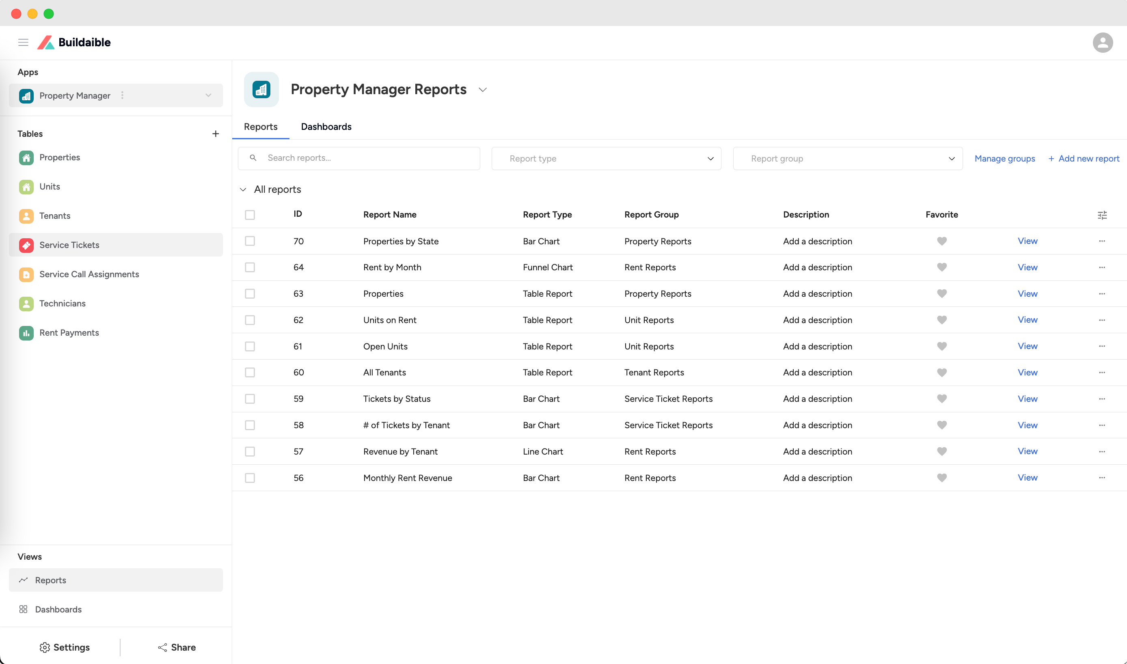The height and width of the screenshot is (664, 1127).
Task: Collapse the All reports section
Action: (243, 190)
